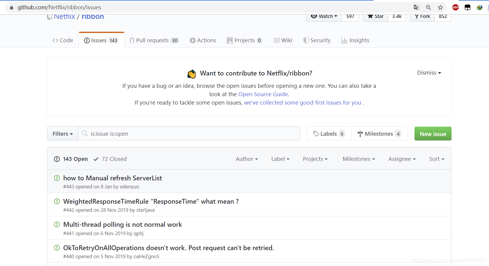This screenshot has width=489, height=266.
Task: Open the Wiki tab
Action: pyautogui.click(x=283, y=40)
